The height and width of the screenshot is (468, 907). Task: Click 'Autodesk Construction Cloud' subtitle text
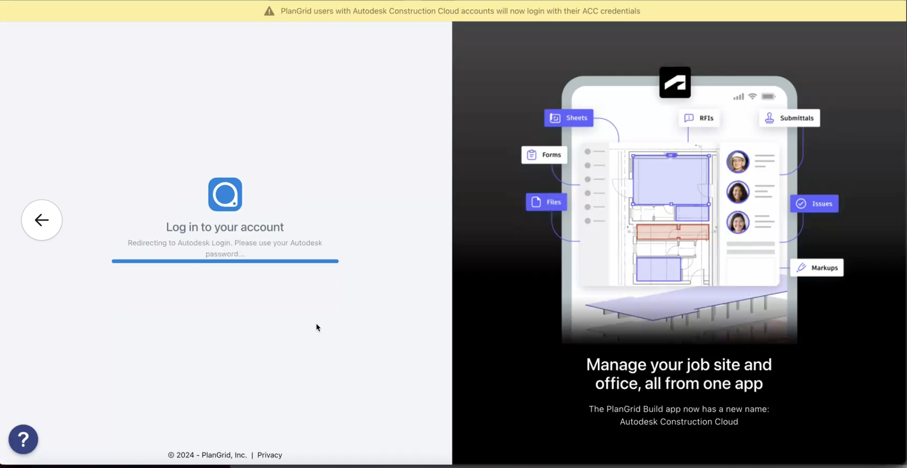point(679,422)
